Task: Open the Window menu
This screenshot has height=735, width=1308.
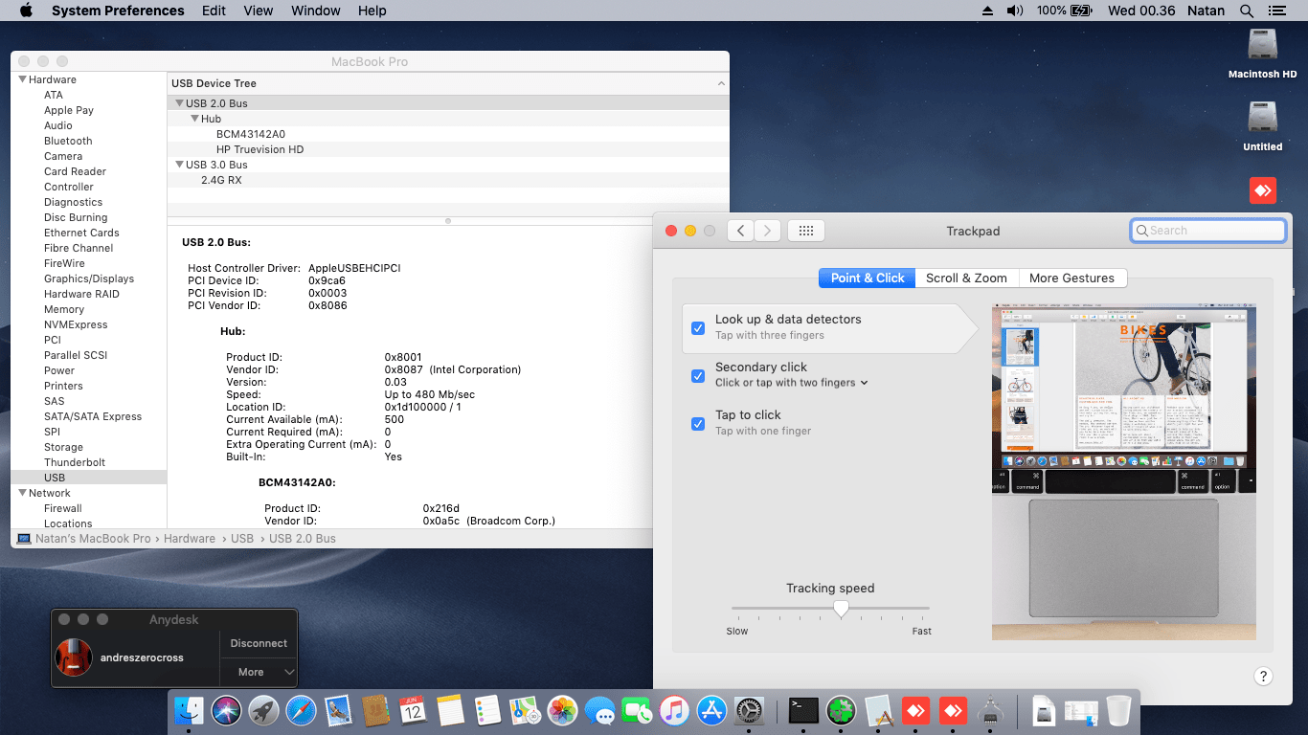Action: click(x=315, y=11)
